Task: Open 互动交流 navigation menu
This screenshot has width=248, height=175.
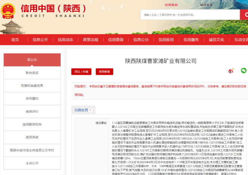Action: tap(241, 40)
